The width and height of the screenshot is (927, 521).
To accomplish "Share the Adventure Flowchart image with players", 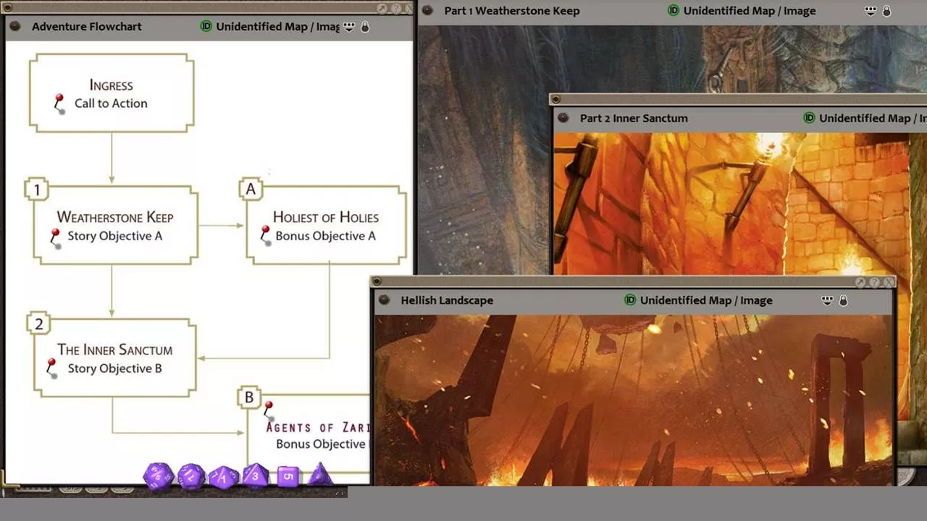I will [x=349, y=27].
